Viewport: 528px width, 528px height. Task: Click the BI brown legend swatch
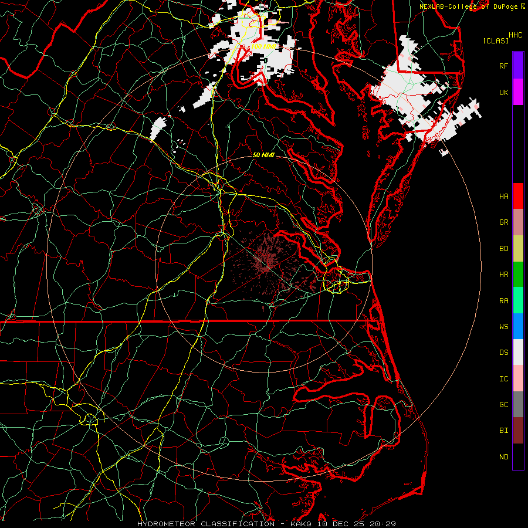pos(518,431)
